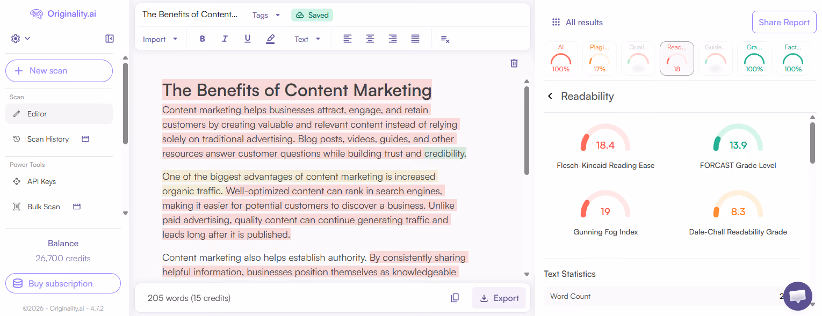This screenshot has height=316, width=822.
Task: Clear text formatting
Action: coord(445,39)
